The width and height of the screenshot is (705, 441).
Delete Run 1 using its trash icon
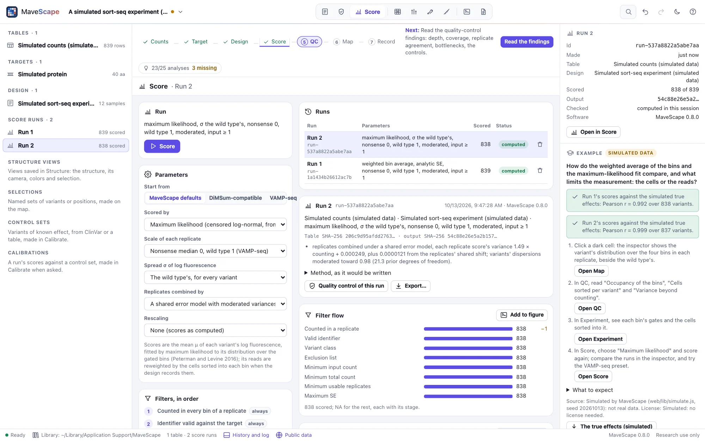click(540, 170)
